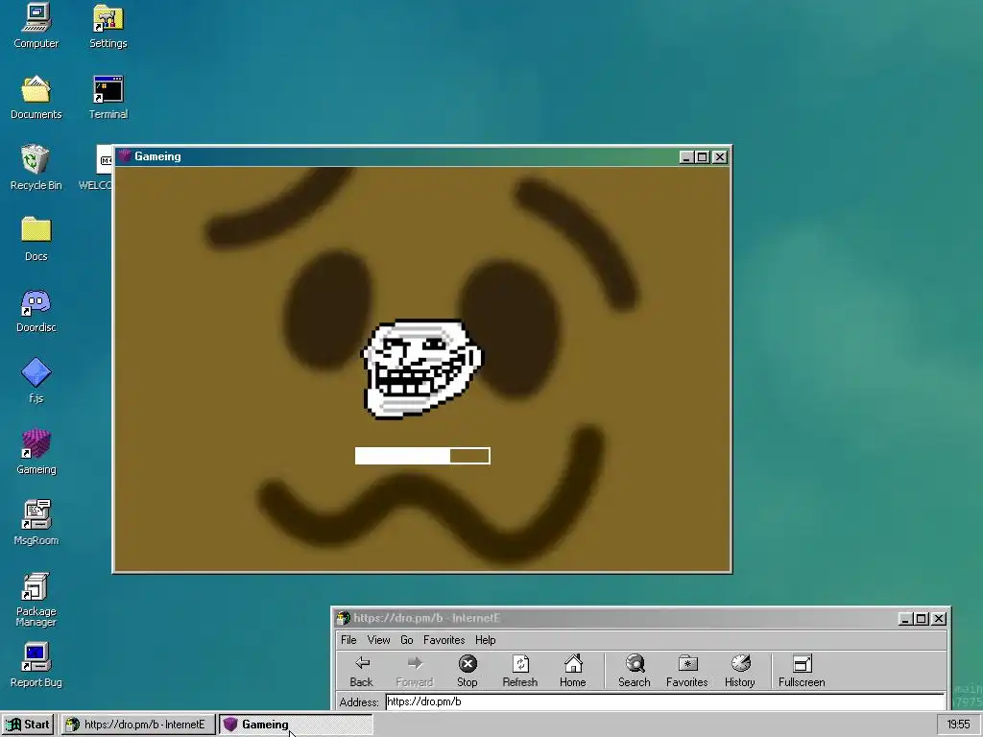This screenshot has height=737, width=983.
Task: Click the Gameing window title bar icon
Action: tap(125, 156)
